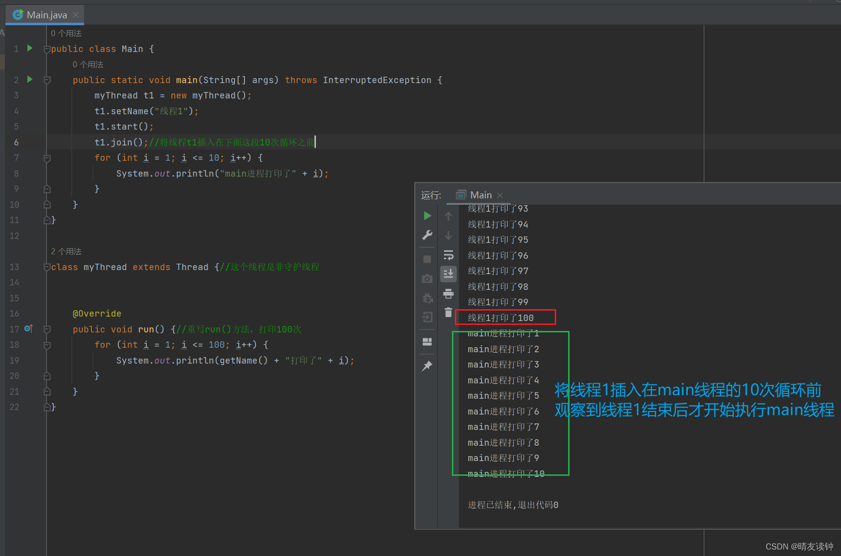Rerun Main with the green play button

point(428,216)
